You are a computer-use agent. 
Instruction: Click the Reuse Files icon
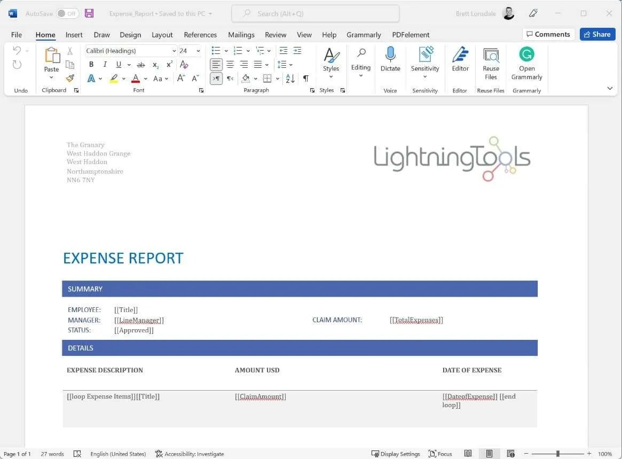491,55
